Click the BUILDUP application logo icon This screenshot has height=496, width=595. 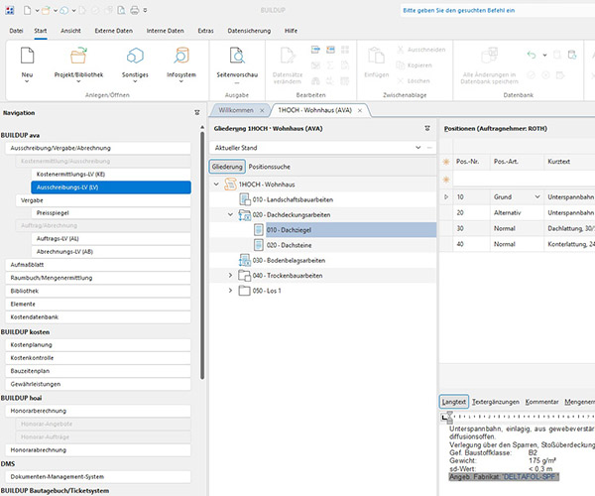(10, 10)
